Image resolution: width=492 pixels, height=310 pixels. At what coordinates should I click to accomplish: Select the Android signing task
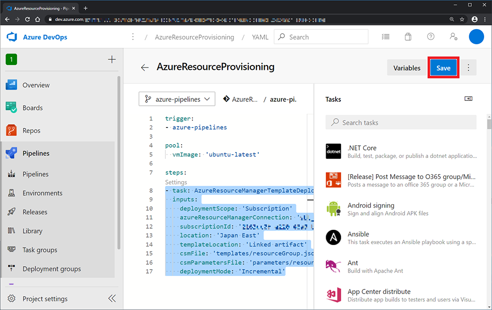[400, 209]
